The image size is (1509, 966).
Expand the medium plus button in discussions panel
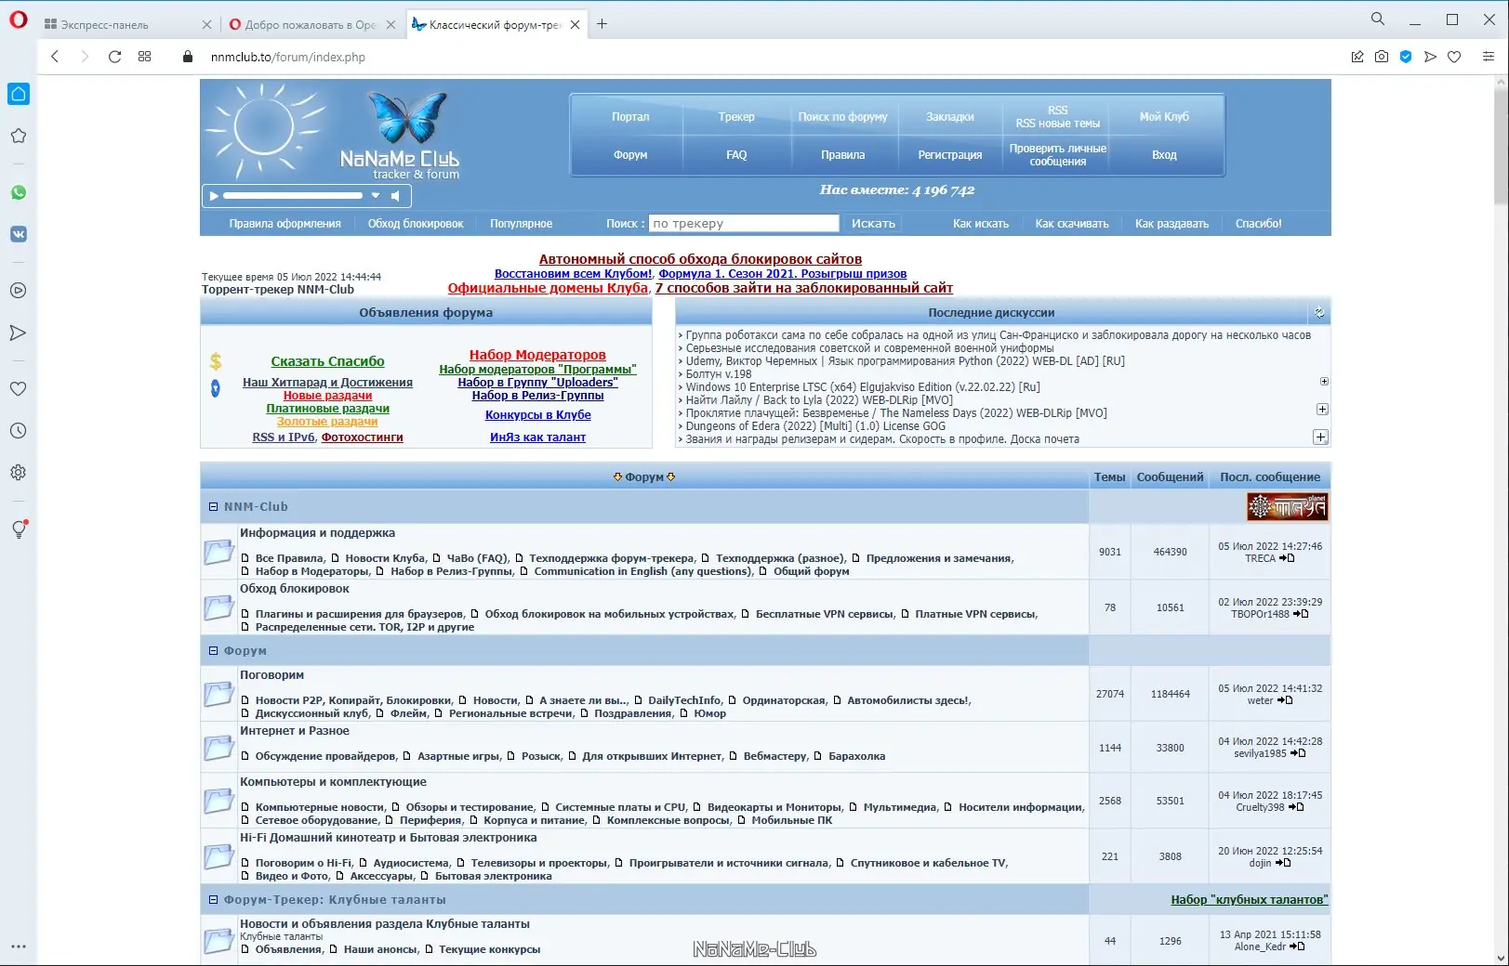(1322, 410)
